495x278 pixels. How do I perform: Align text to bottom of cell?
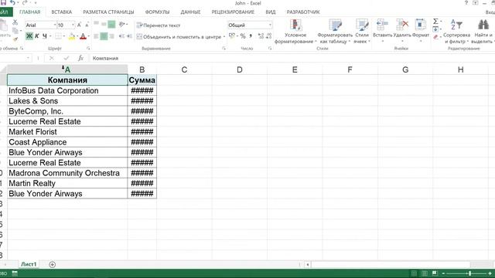(111, 24)
